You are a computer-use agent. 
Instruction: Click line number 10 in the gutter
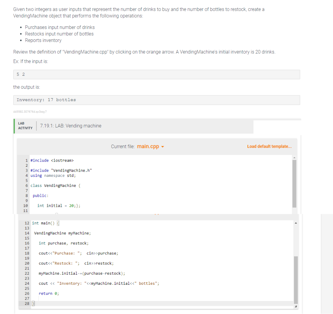(25, 205)
